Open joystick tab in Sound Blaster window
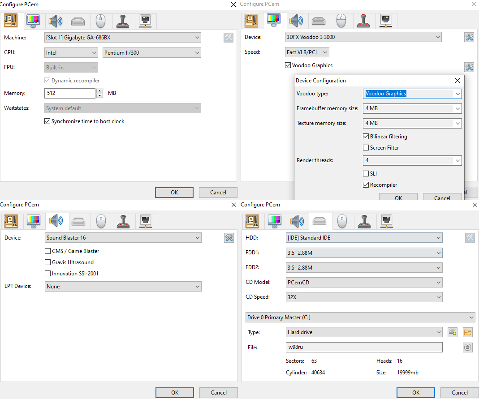Image resolution: width=479 pixels, height=399 pixels. point(122,221)
